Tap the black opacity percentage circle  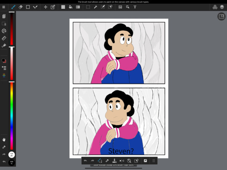pos(12,162)
